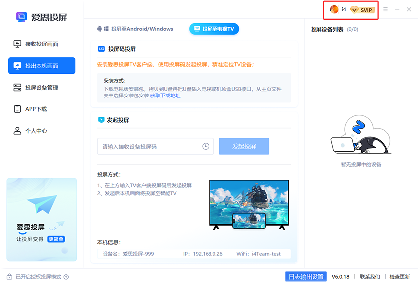418x285 pixels.
Task: Click 检查更新 link
Action: click(x=399, y=277)
